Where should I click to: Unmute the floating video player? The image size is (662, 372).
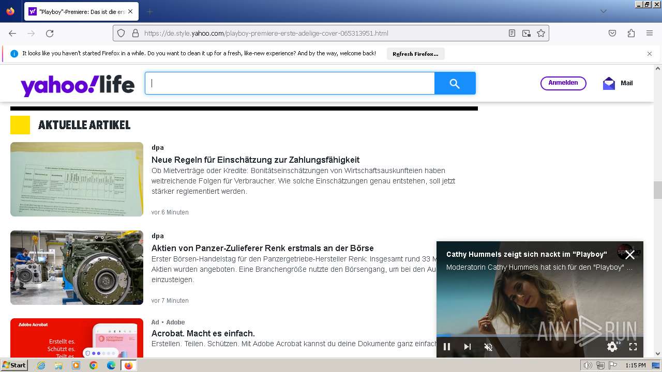488,347
